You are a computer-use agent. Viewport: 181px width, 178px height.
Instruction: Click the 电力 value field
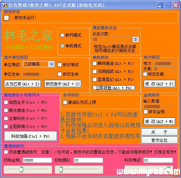[x=165, y=63]
